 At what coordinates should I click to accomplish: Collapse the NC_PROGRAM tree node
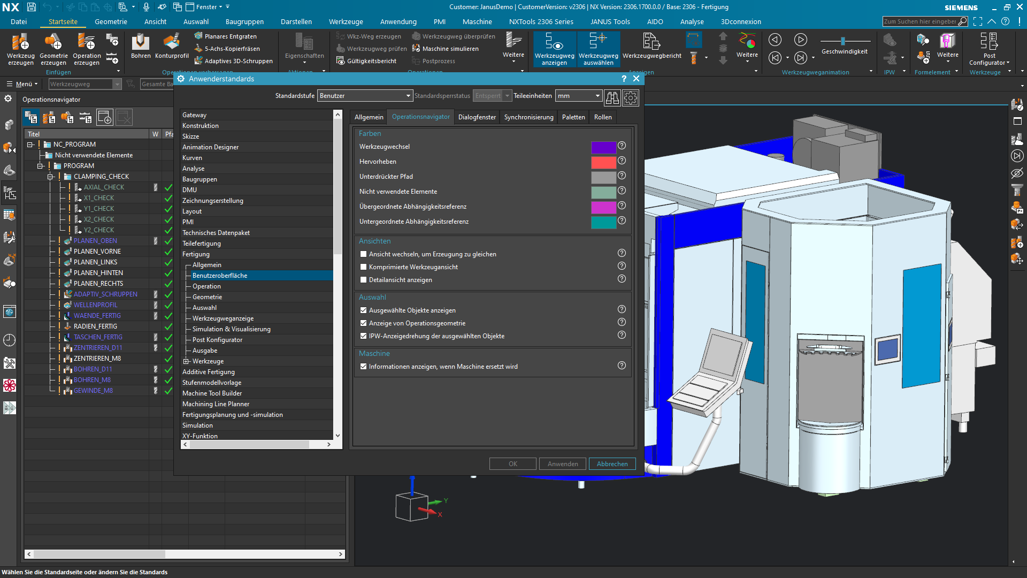point(30,144)
